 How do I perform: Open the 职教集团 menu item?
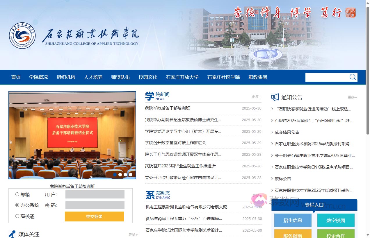pos(258,77)
